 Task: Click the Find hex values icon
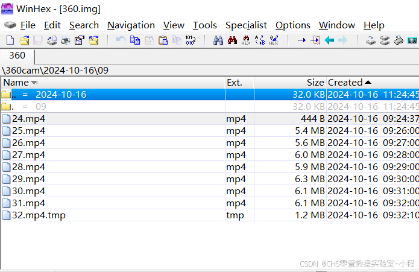click(246, 40)
